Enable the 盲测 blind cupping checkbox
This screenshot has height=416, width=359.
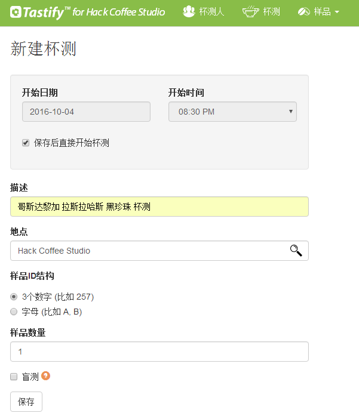pyautogui.click(x=14, y=377)
